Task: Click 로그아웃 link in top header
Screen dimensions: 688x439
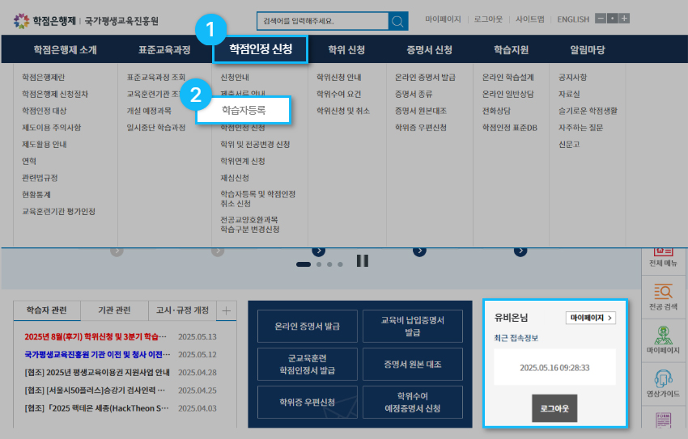Action: click(x=488, y=19)
